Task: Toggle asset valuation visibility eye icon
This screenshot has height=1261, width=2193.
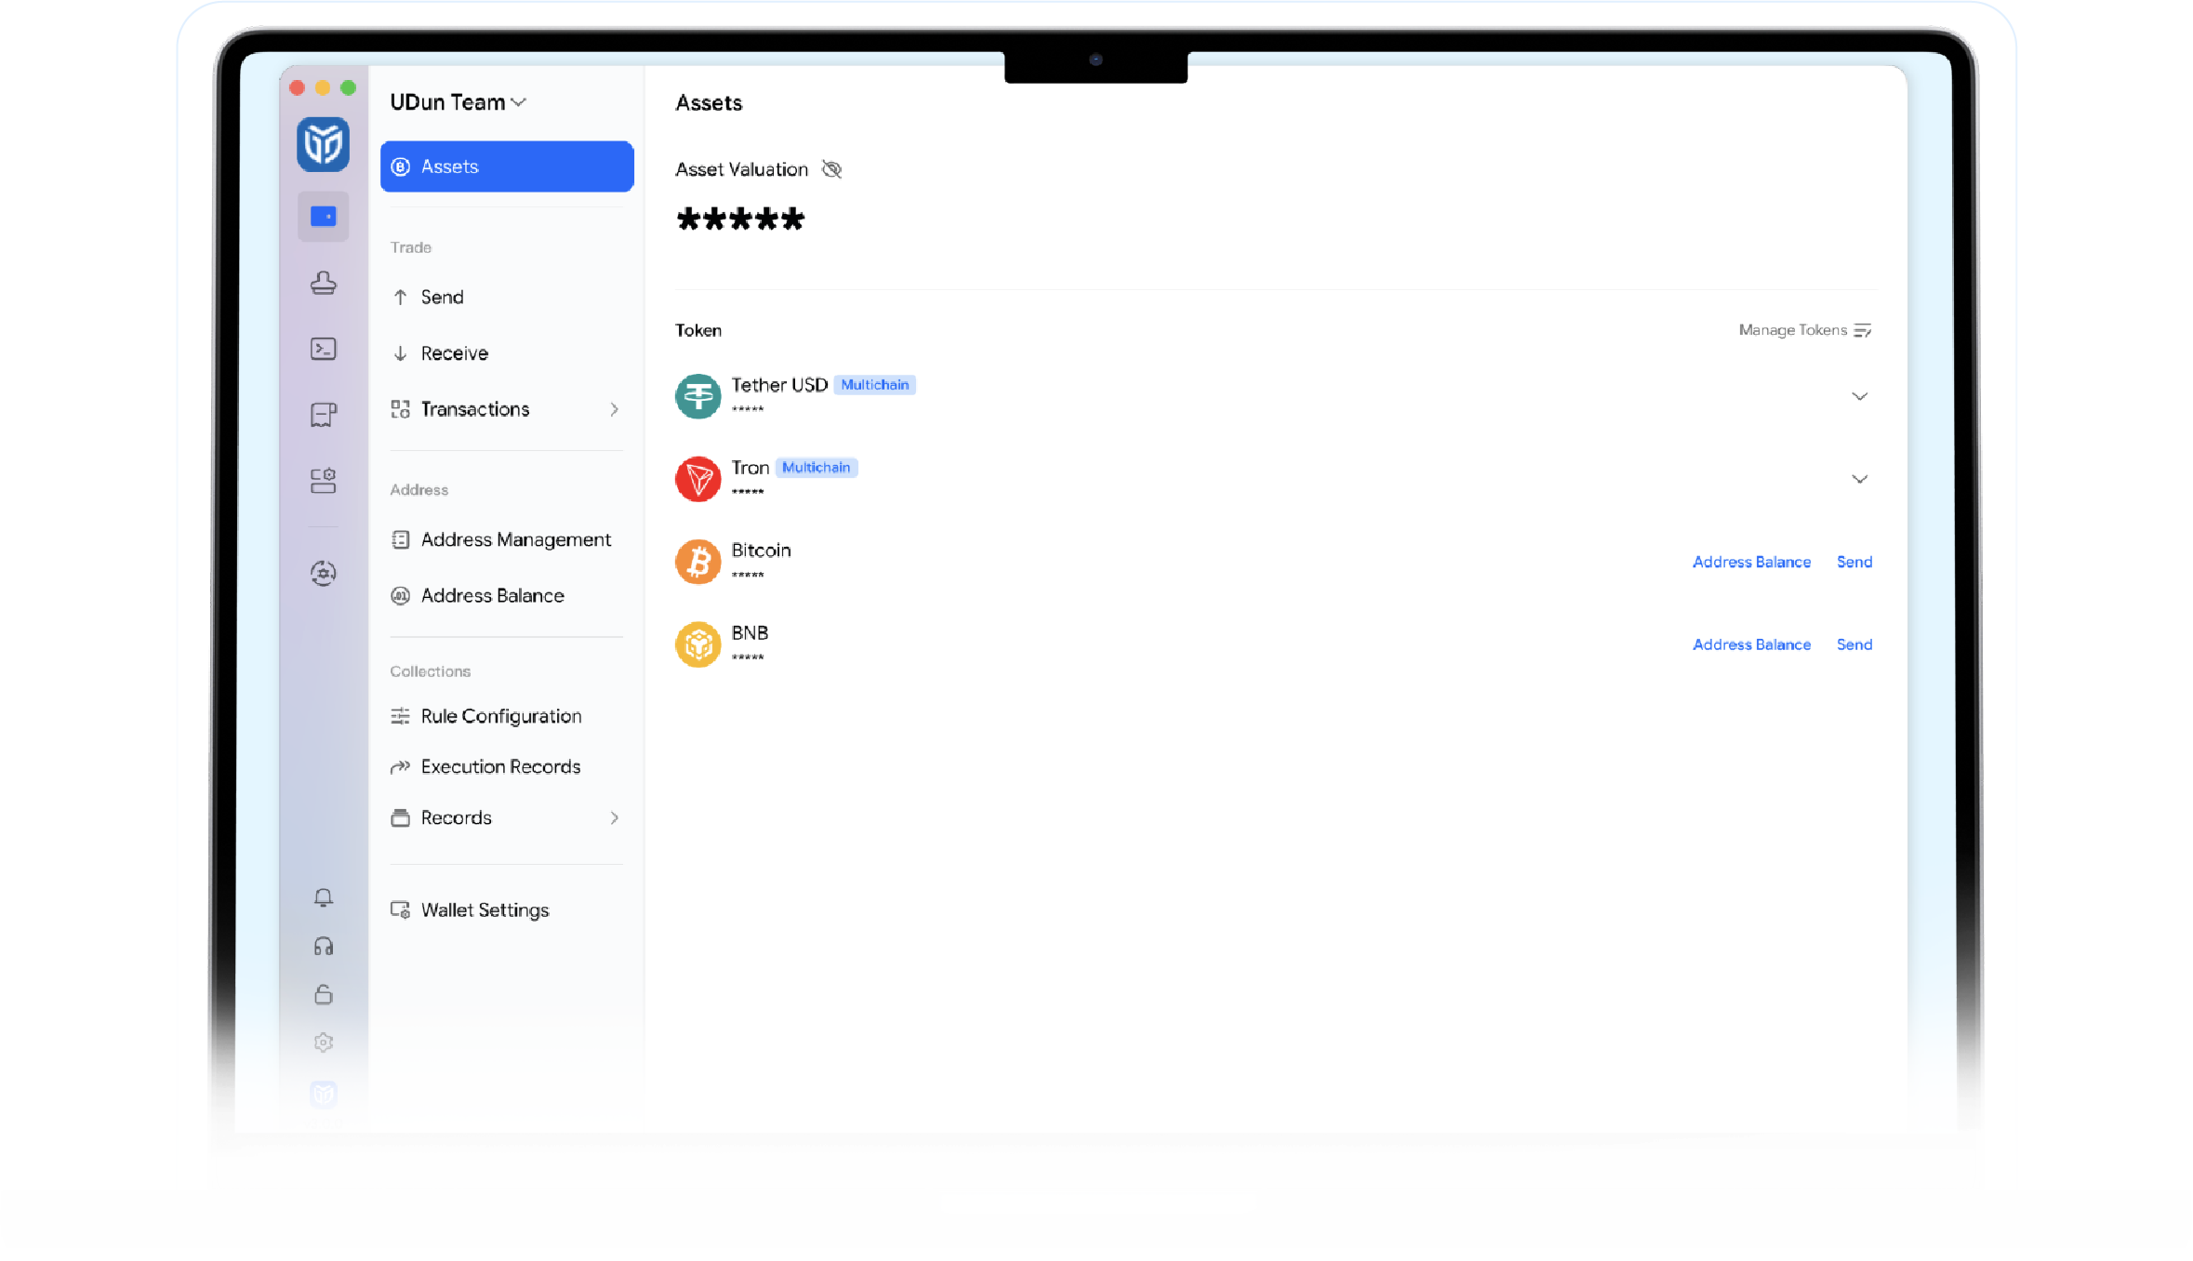Action: click(831, 169)
